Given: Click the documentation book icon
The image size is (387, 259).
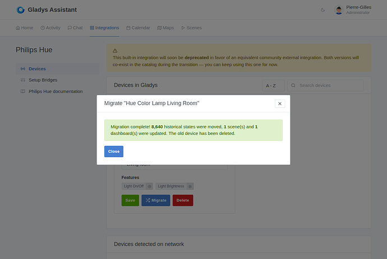Looking at the screenshot, I should click(23, 91).
